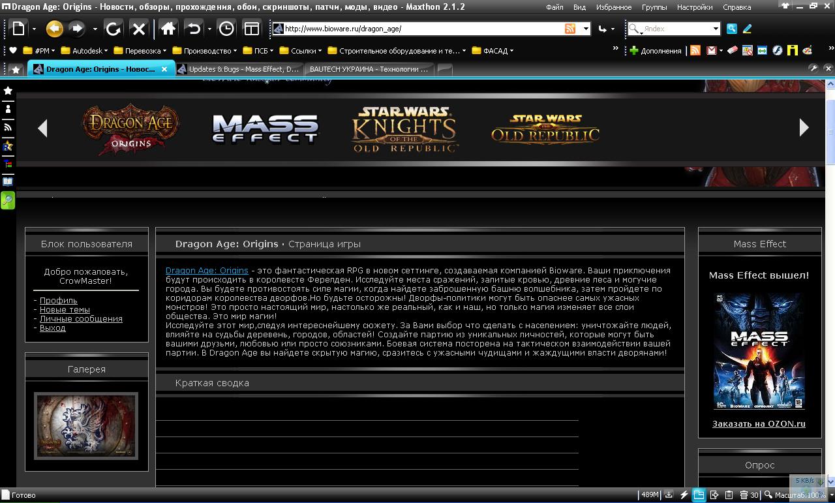Click the Mass Effect logo banner
This screenshot has width=835, height=503.
coord(266,129)
